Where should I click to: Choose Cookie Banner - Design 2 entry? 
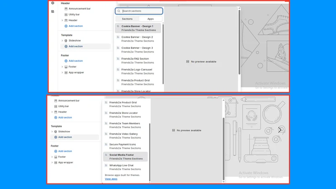point(138,39)
